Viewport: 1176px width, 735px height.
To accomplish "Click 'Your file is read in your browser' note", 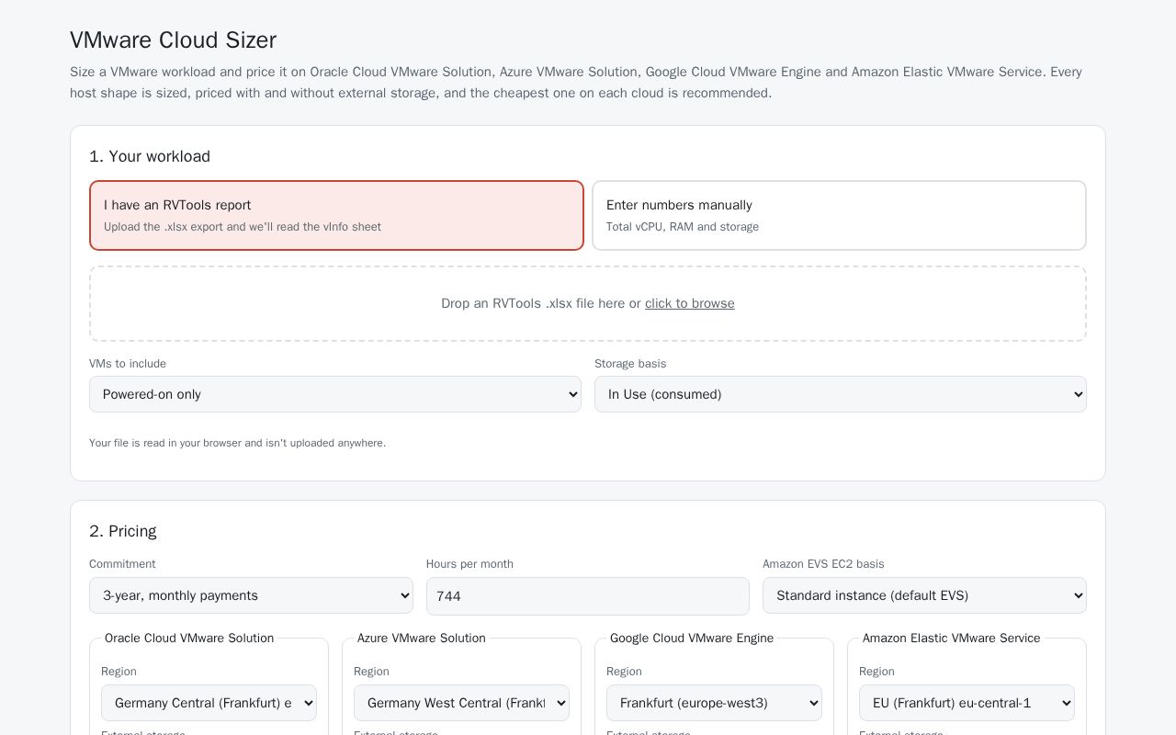I will pos(237,443).
